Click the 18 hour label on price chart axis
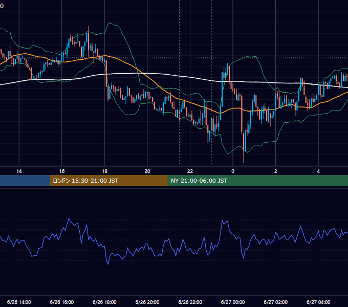 click(104, 171)
